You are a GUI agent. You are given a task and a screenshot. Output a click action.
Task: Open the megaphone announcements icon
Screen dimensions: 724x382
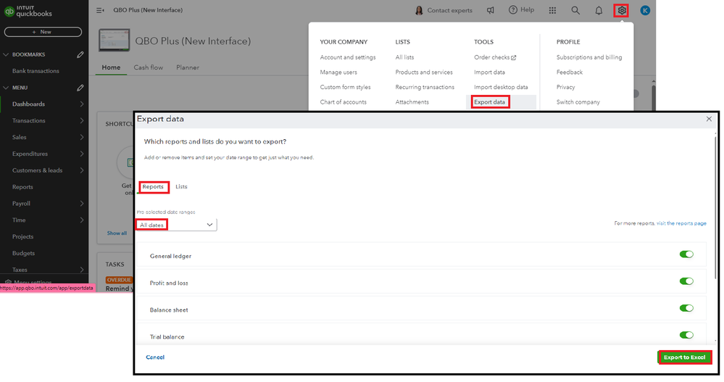[x=491, y=10]
